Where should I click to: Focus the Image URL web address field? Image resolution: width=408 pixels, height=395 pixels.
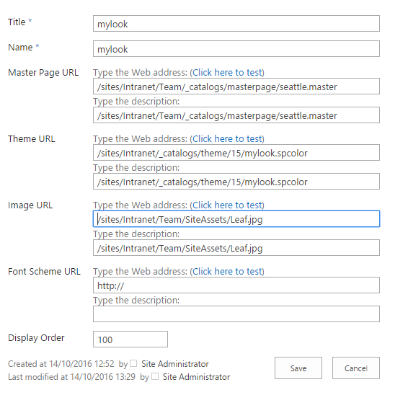(x=236, y=219)
